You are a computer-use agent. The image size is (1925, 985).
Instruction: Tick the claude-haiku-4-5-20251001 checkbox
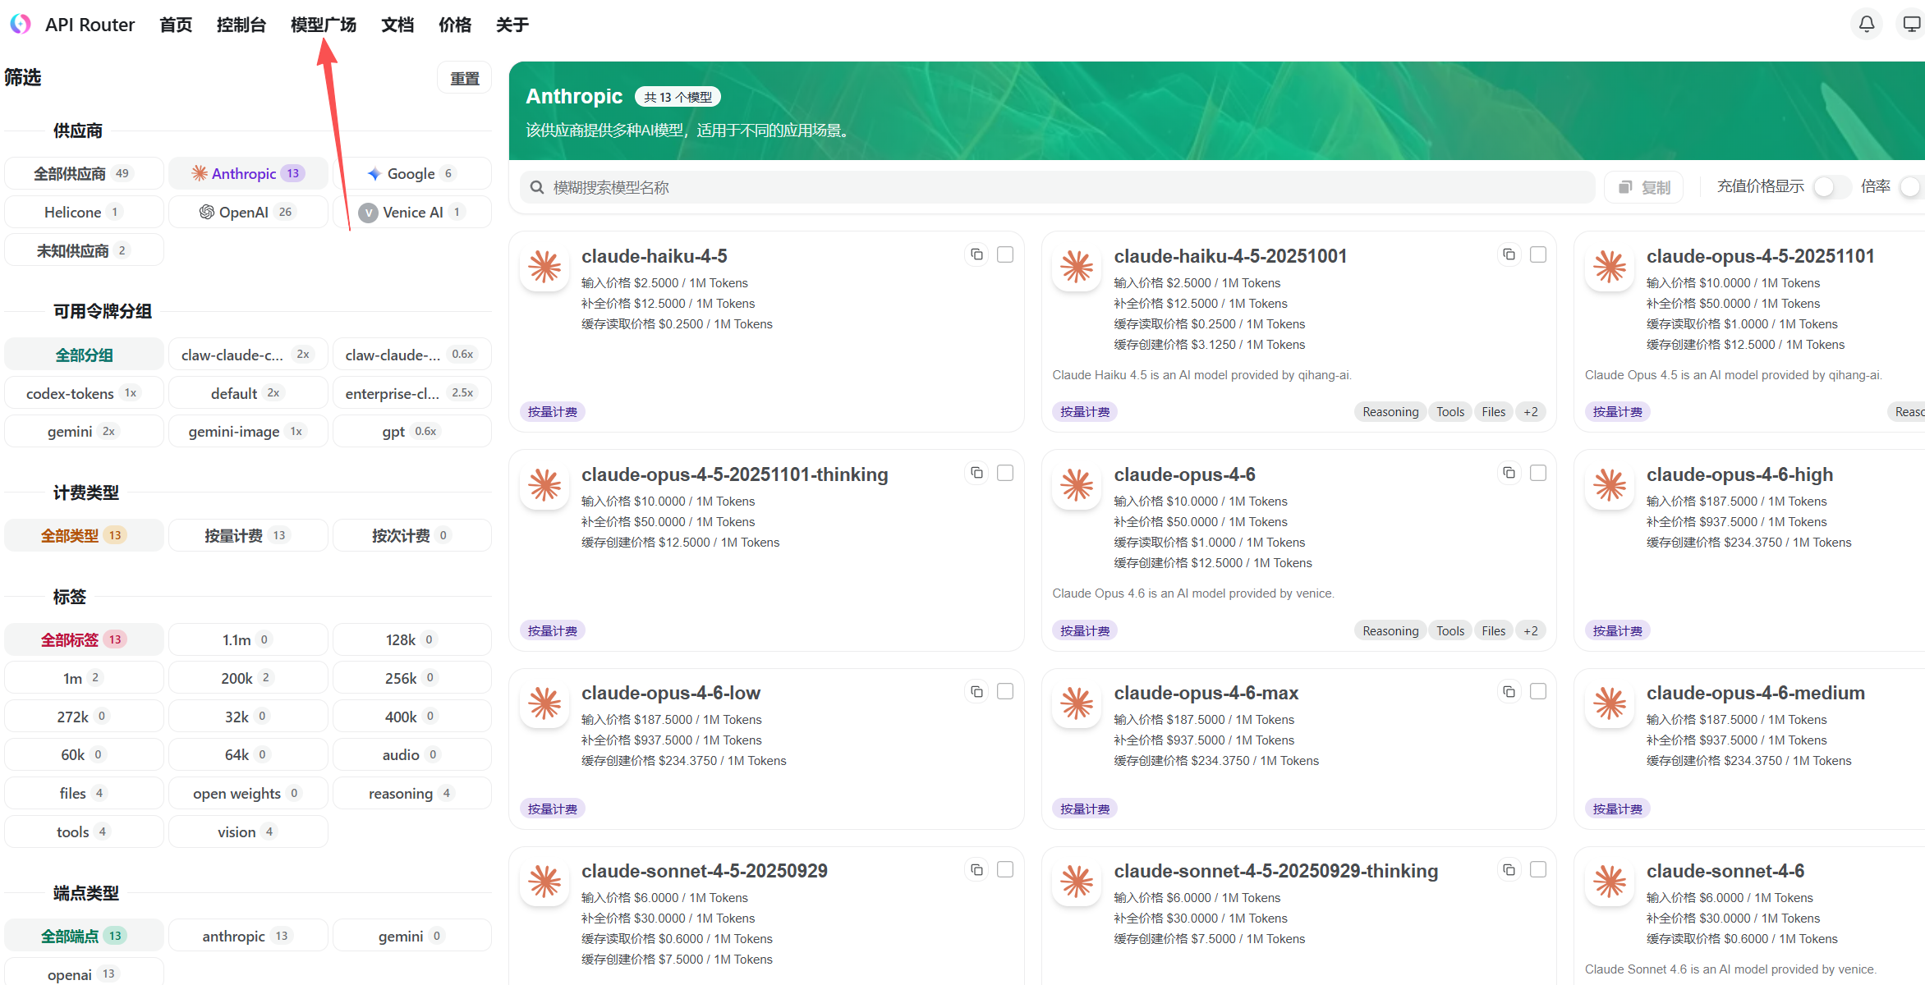click(x=1538, y=254)
